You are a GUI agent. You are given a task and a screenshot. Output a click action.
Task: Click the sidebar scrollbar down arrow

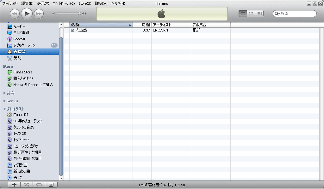point(61,178)
